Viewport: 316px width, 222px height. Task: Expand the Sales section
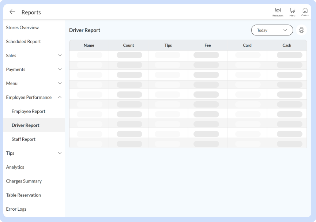click(x=60, y=56)
